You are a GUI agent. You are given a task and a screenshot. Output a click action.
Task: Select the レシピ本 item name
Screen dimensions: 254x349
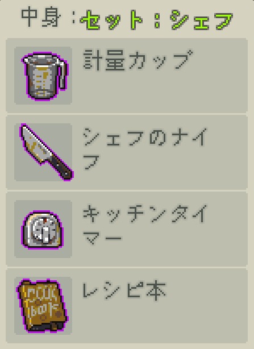pos(124,290)
